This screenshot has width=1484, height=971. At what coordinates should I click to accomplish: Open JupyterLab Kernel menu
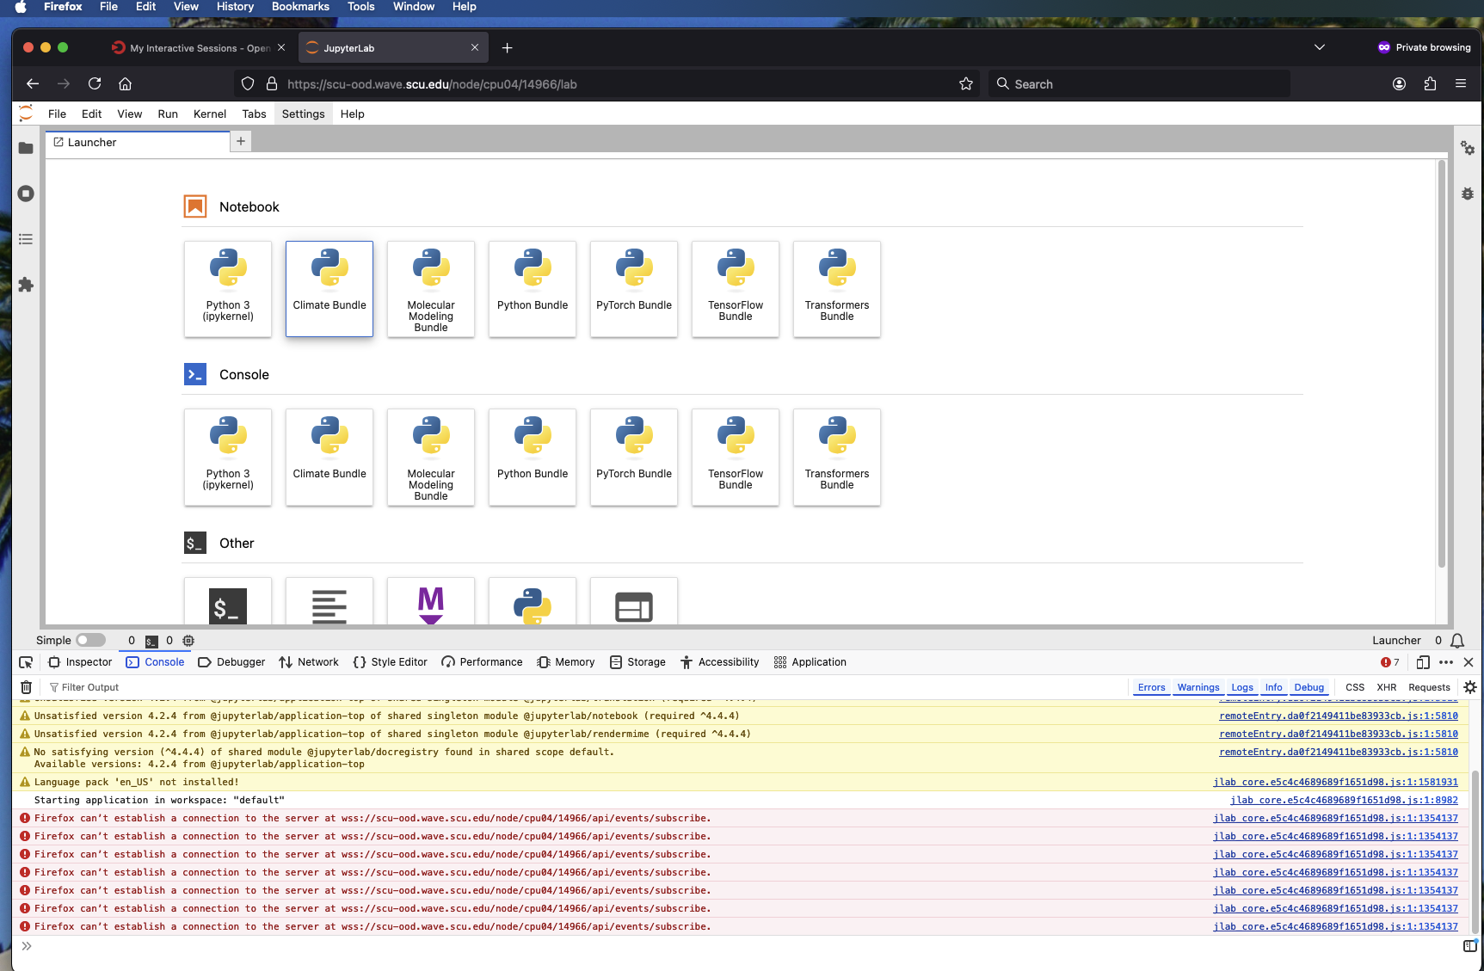click(x=210, y=114)
